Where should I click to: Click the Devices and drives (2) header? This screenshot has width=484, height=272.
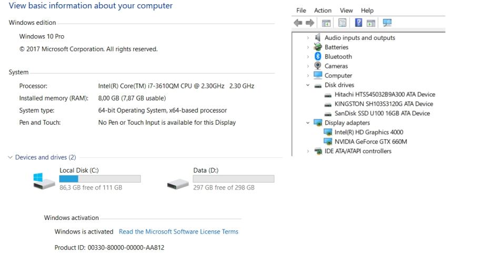point(45,157)
